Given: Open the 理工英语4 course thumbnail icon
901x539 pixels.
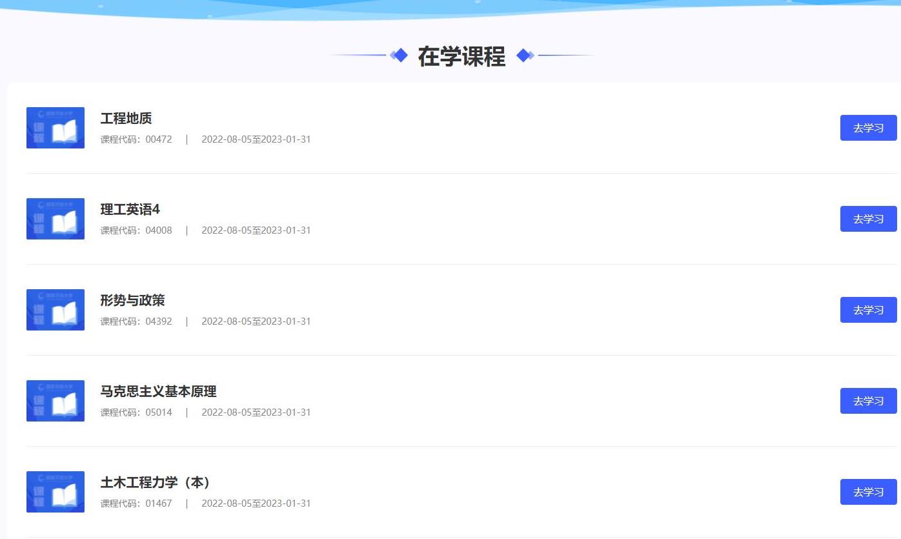Looking at the screenshot, I should [x=56, y=219].
